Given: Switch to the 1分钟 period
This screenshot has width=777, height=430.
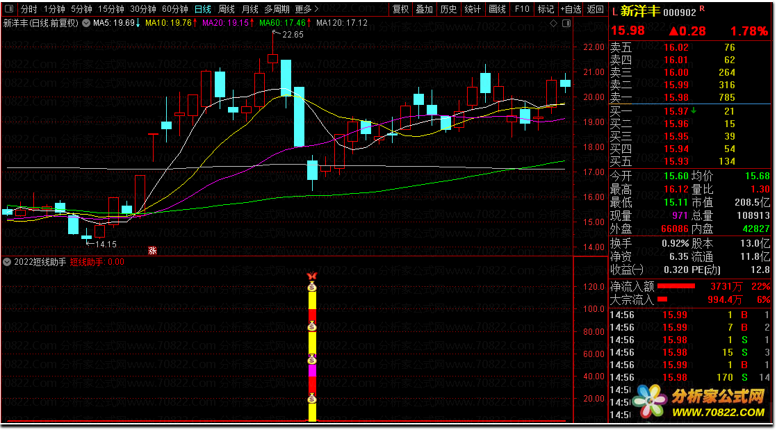Looking at the screenshot, I should coord(54,9).
